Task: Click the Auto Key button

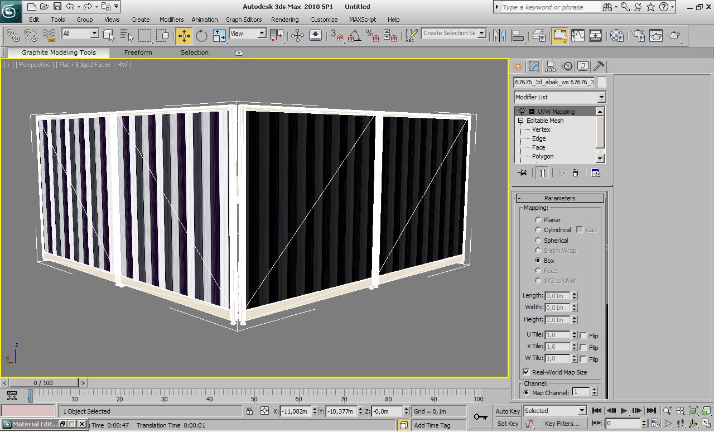Action: (x=508, y=411)
